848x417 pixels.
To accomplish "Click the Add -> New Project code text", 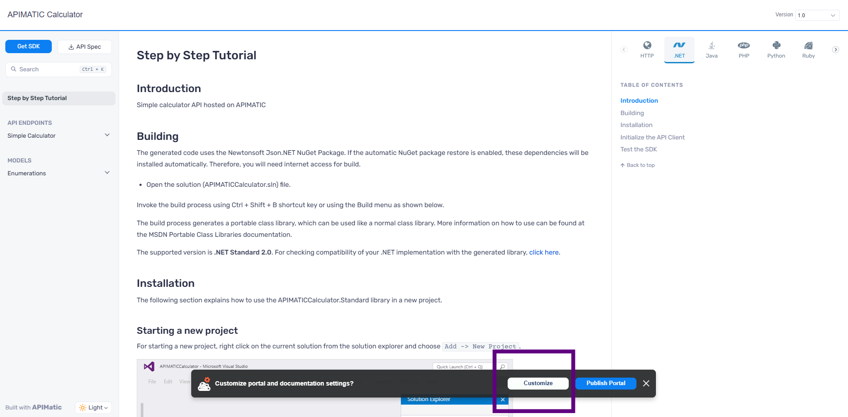I will 480,347.
